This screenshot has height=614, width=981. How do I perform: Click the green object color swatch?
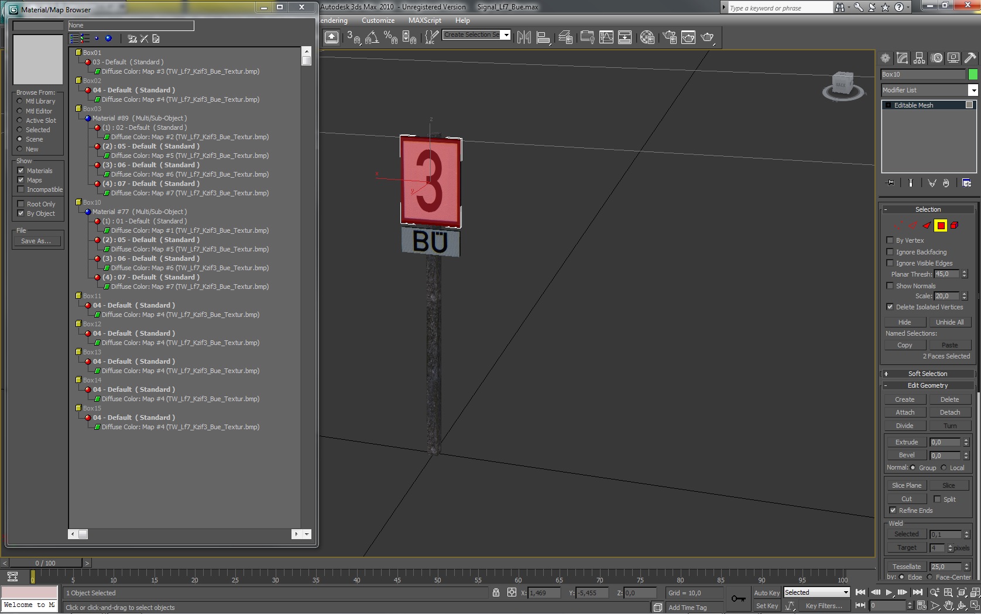pyautogui.click(x=973, y=74)
